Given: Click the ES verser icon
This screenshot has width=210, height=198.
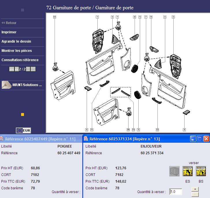Looking at the screenshot, I should click(187, 171).
